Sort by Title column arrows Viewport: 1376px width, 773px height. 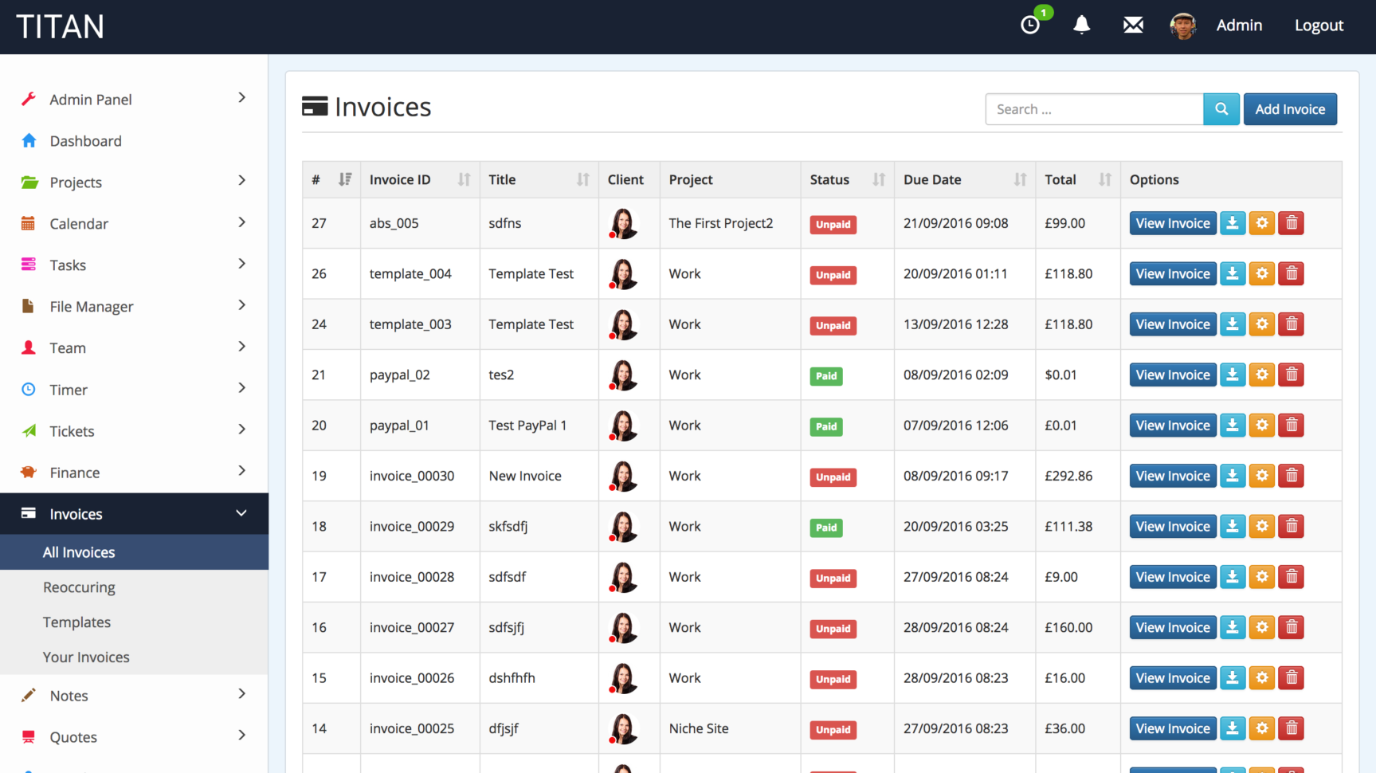tap(583, 179)
